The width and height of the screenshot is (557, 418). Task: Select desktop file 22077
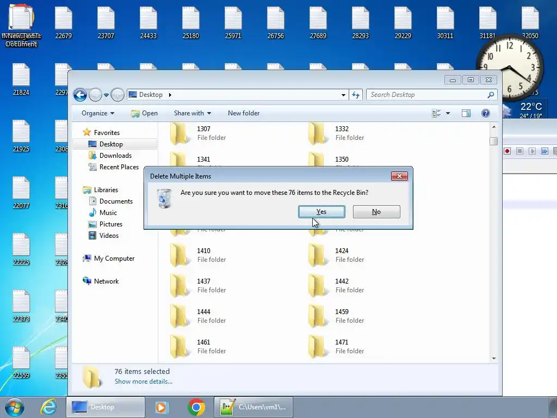pyautogui.click(x=21, y=192)
